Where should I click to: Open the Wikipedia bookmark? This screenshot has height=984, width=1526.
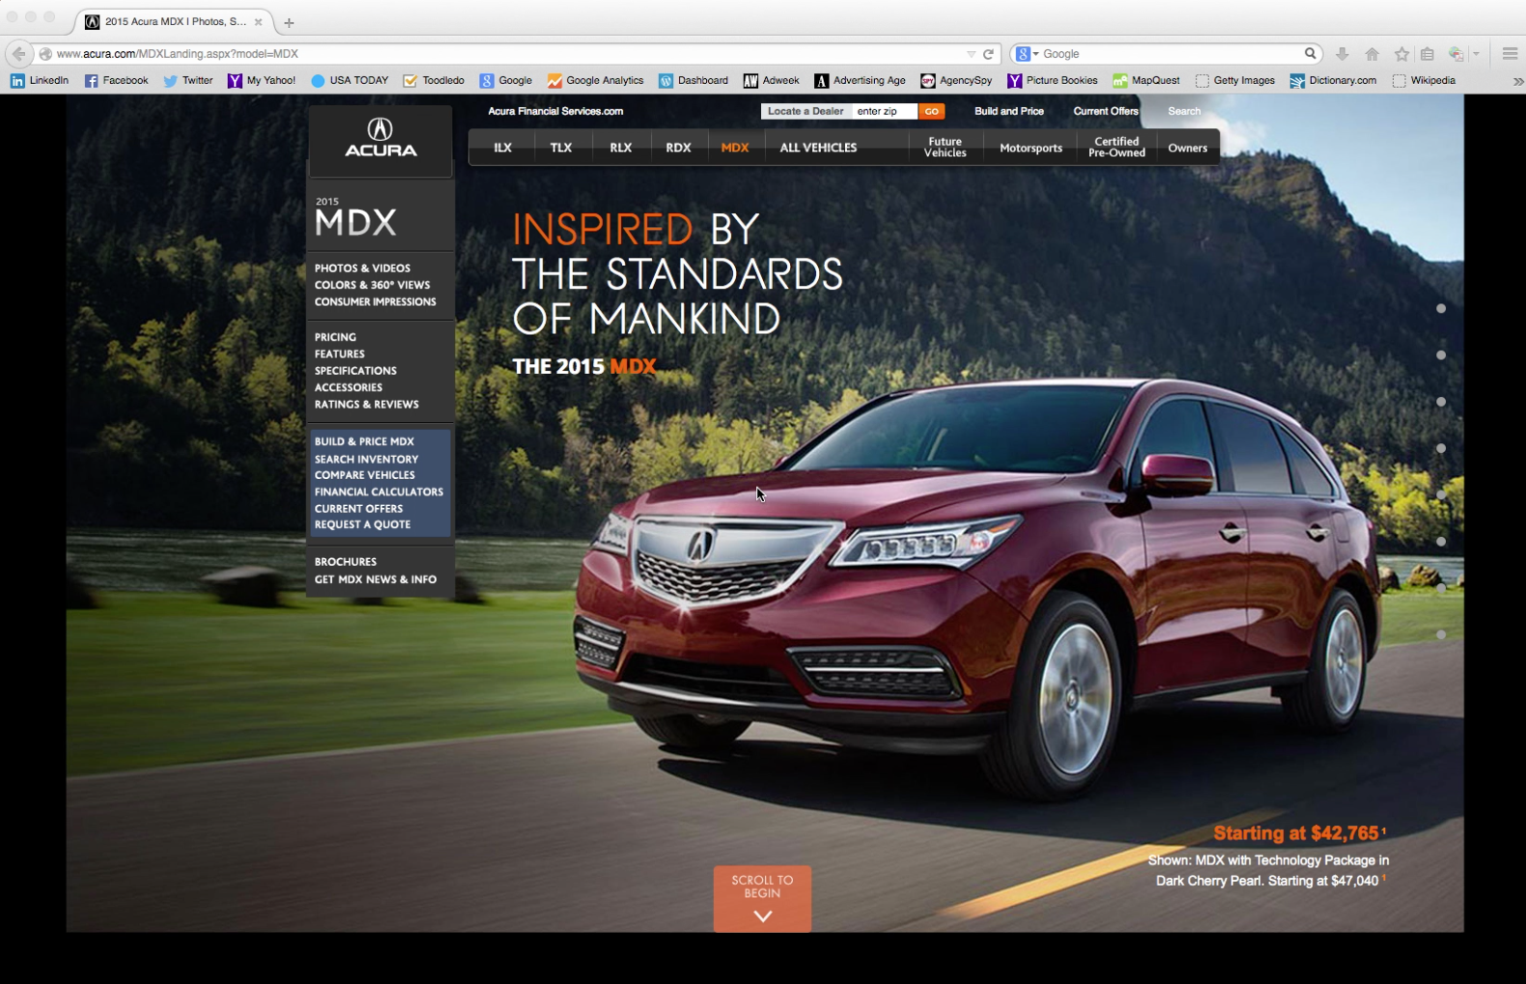point(1424,81)
